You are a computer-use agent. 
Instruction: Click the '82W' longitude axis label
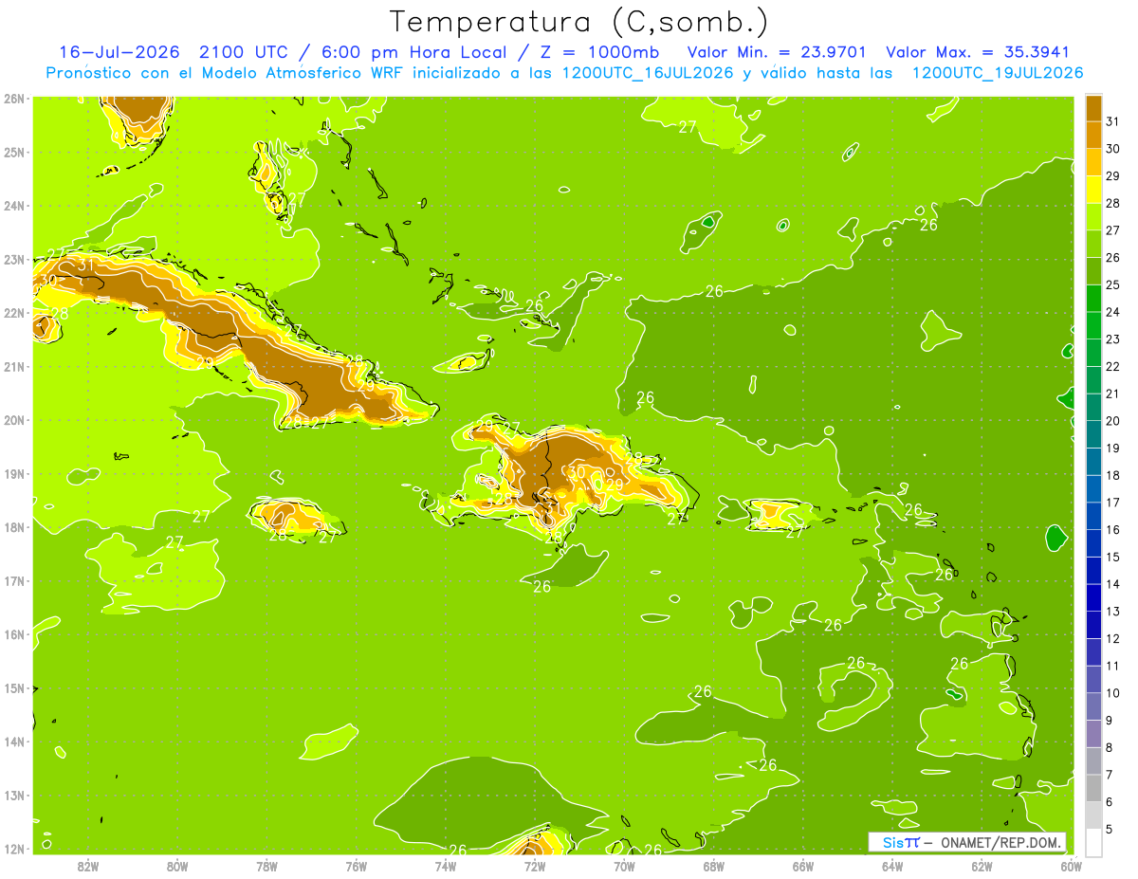tap(87, 866)
